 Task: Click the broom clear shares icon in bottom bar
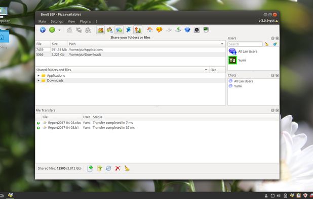pyautogui.click(x=127, y=169)
